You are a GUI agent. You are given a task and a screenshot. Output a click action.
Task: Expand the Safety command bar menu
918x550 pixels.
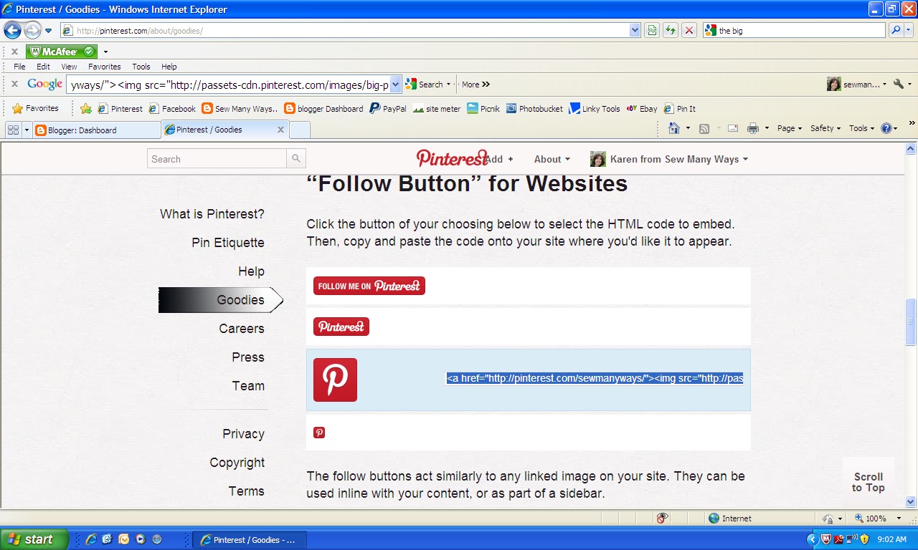[x=825, y=128]
